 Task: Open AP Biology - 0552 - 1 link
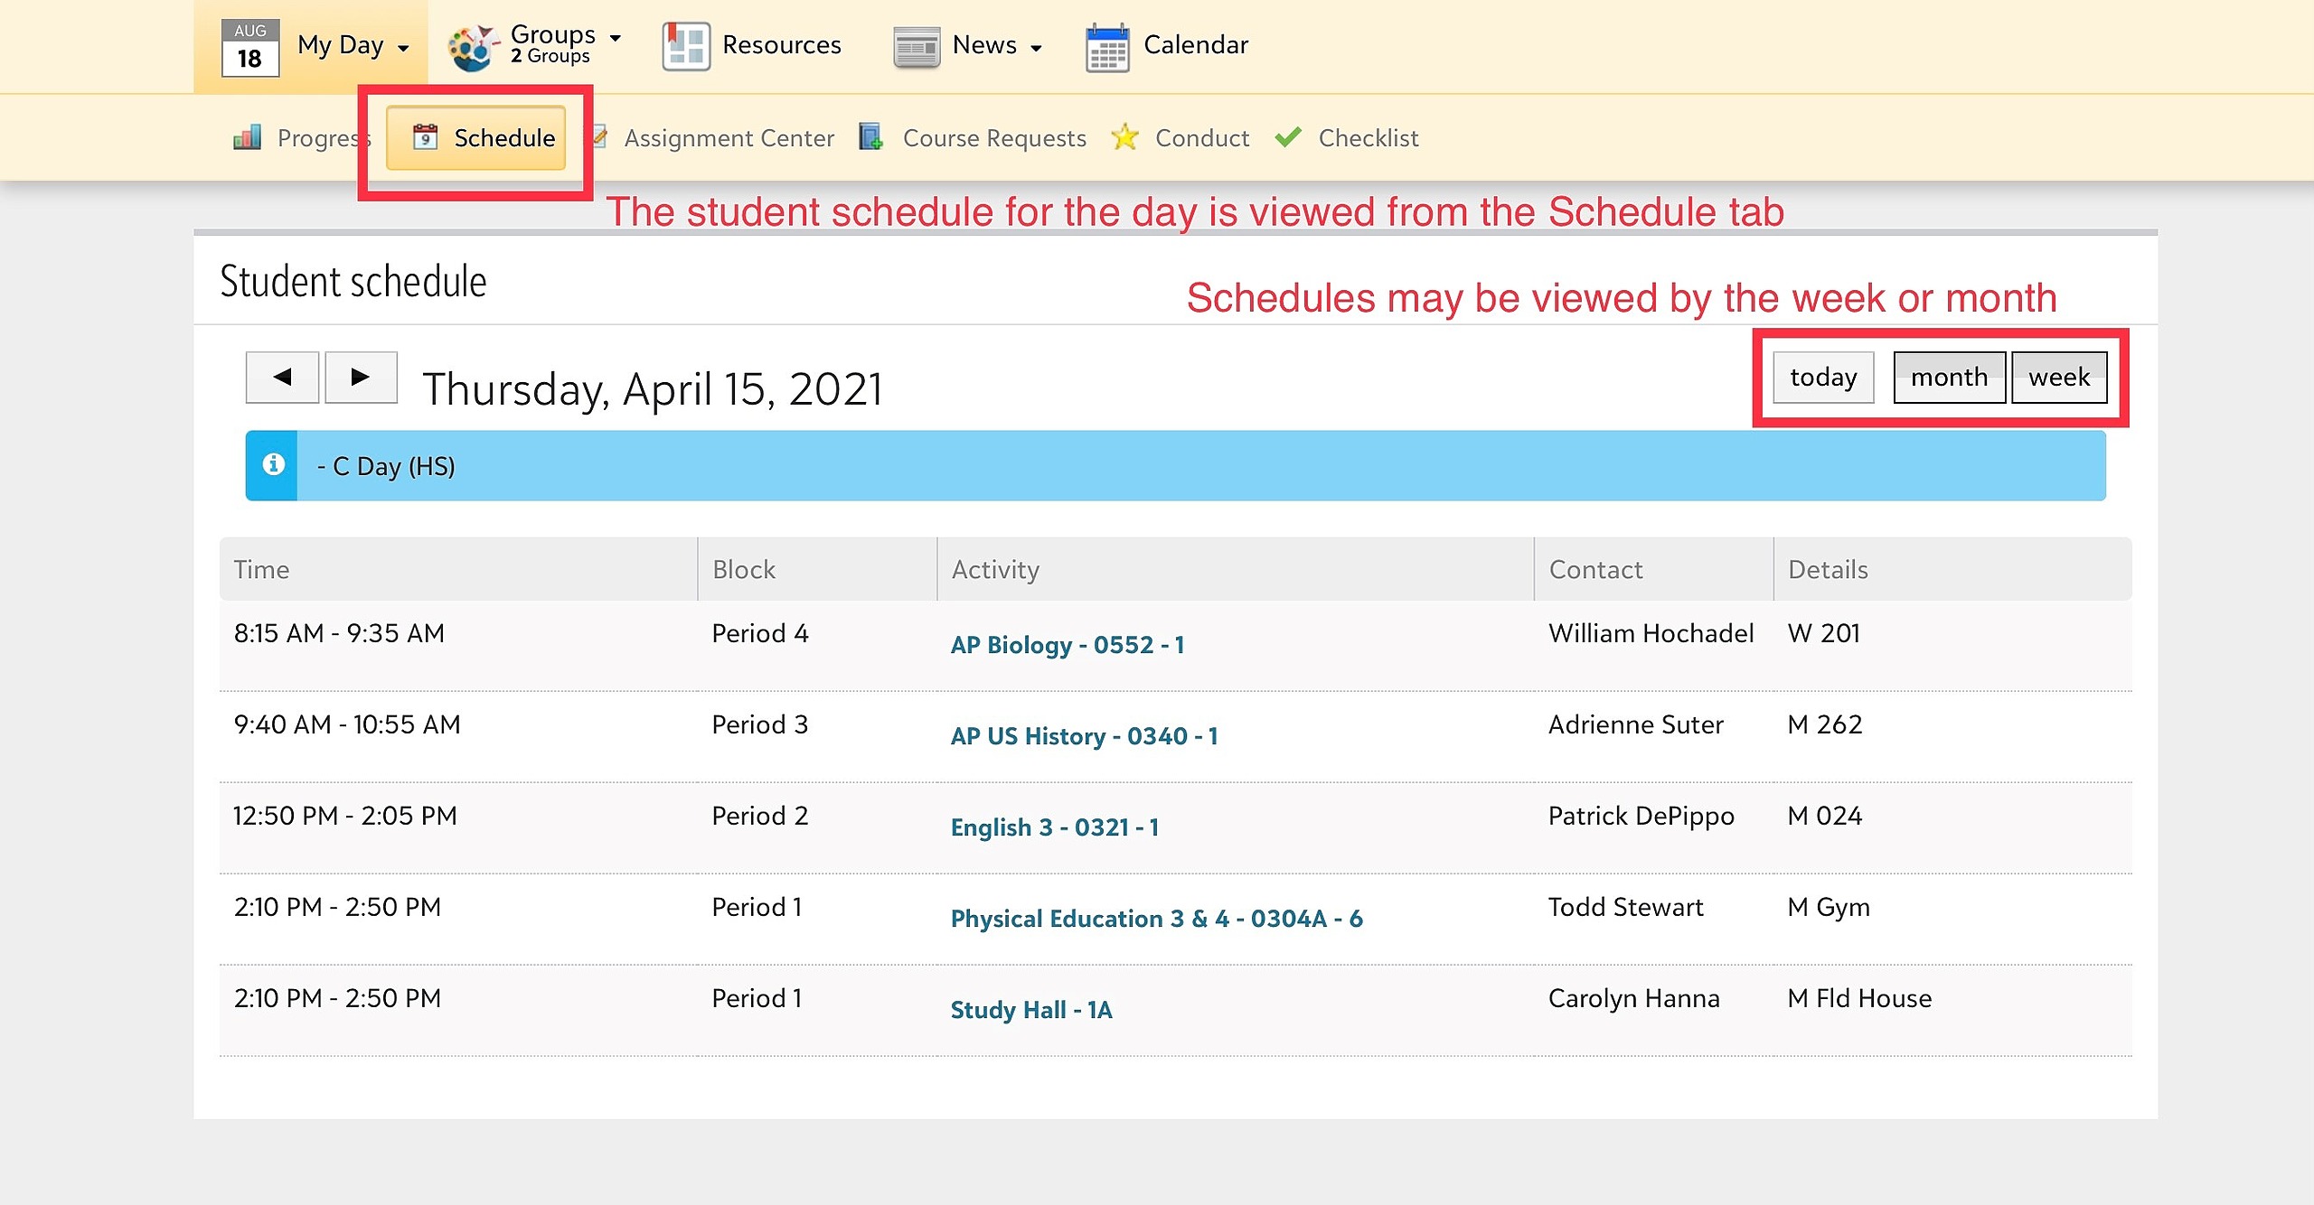pyautogui.click(x=1067, y=645)
